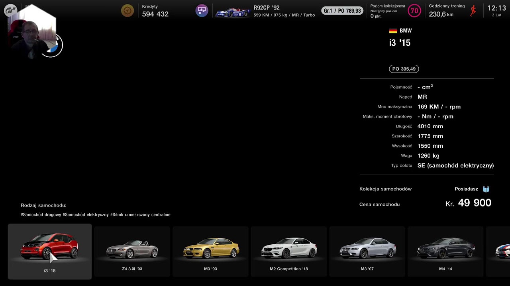
Task: Select the M2 Competition '18 car card
Action: (289, 251)
